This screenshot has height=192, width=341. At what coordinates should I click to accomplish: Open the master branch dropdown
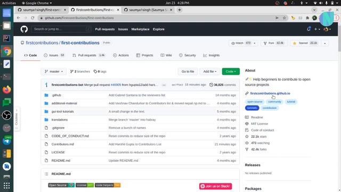point(54,71)
